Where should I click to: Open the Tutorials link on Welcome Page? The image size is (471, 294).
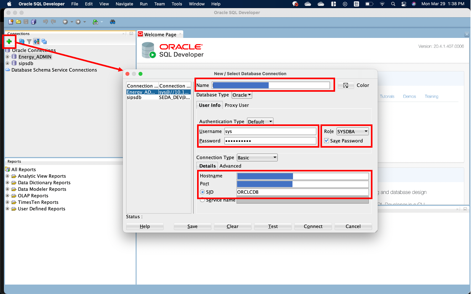pyautogui.click(x=387, y=96)
